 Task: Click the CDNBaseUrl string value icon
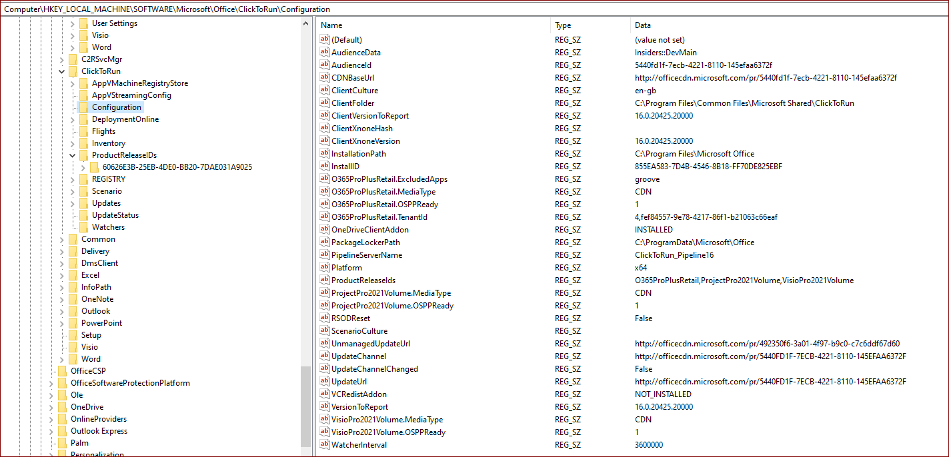click(325, 78)
